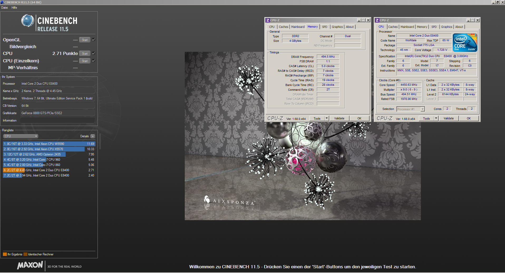The height and width of the screenshot is (273, 505).
Task: Click Tools button in Memory CPU-Z window
Action: [x=317, y=118]
